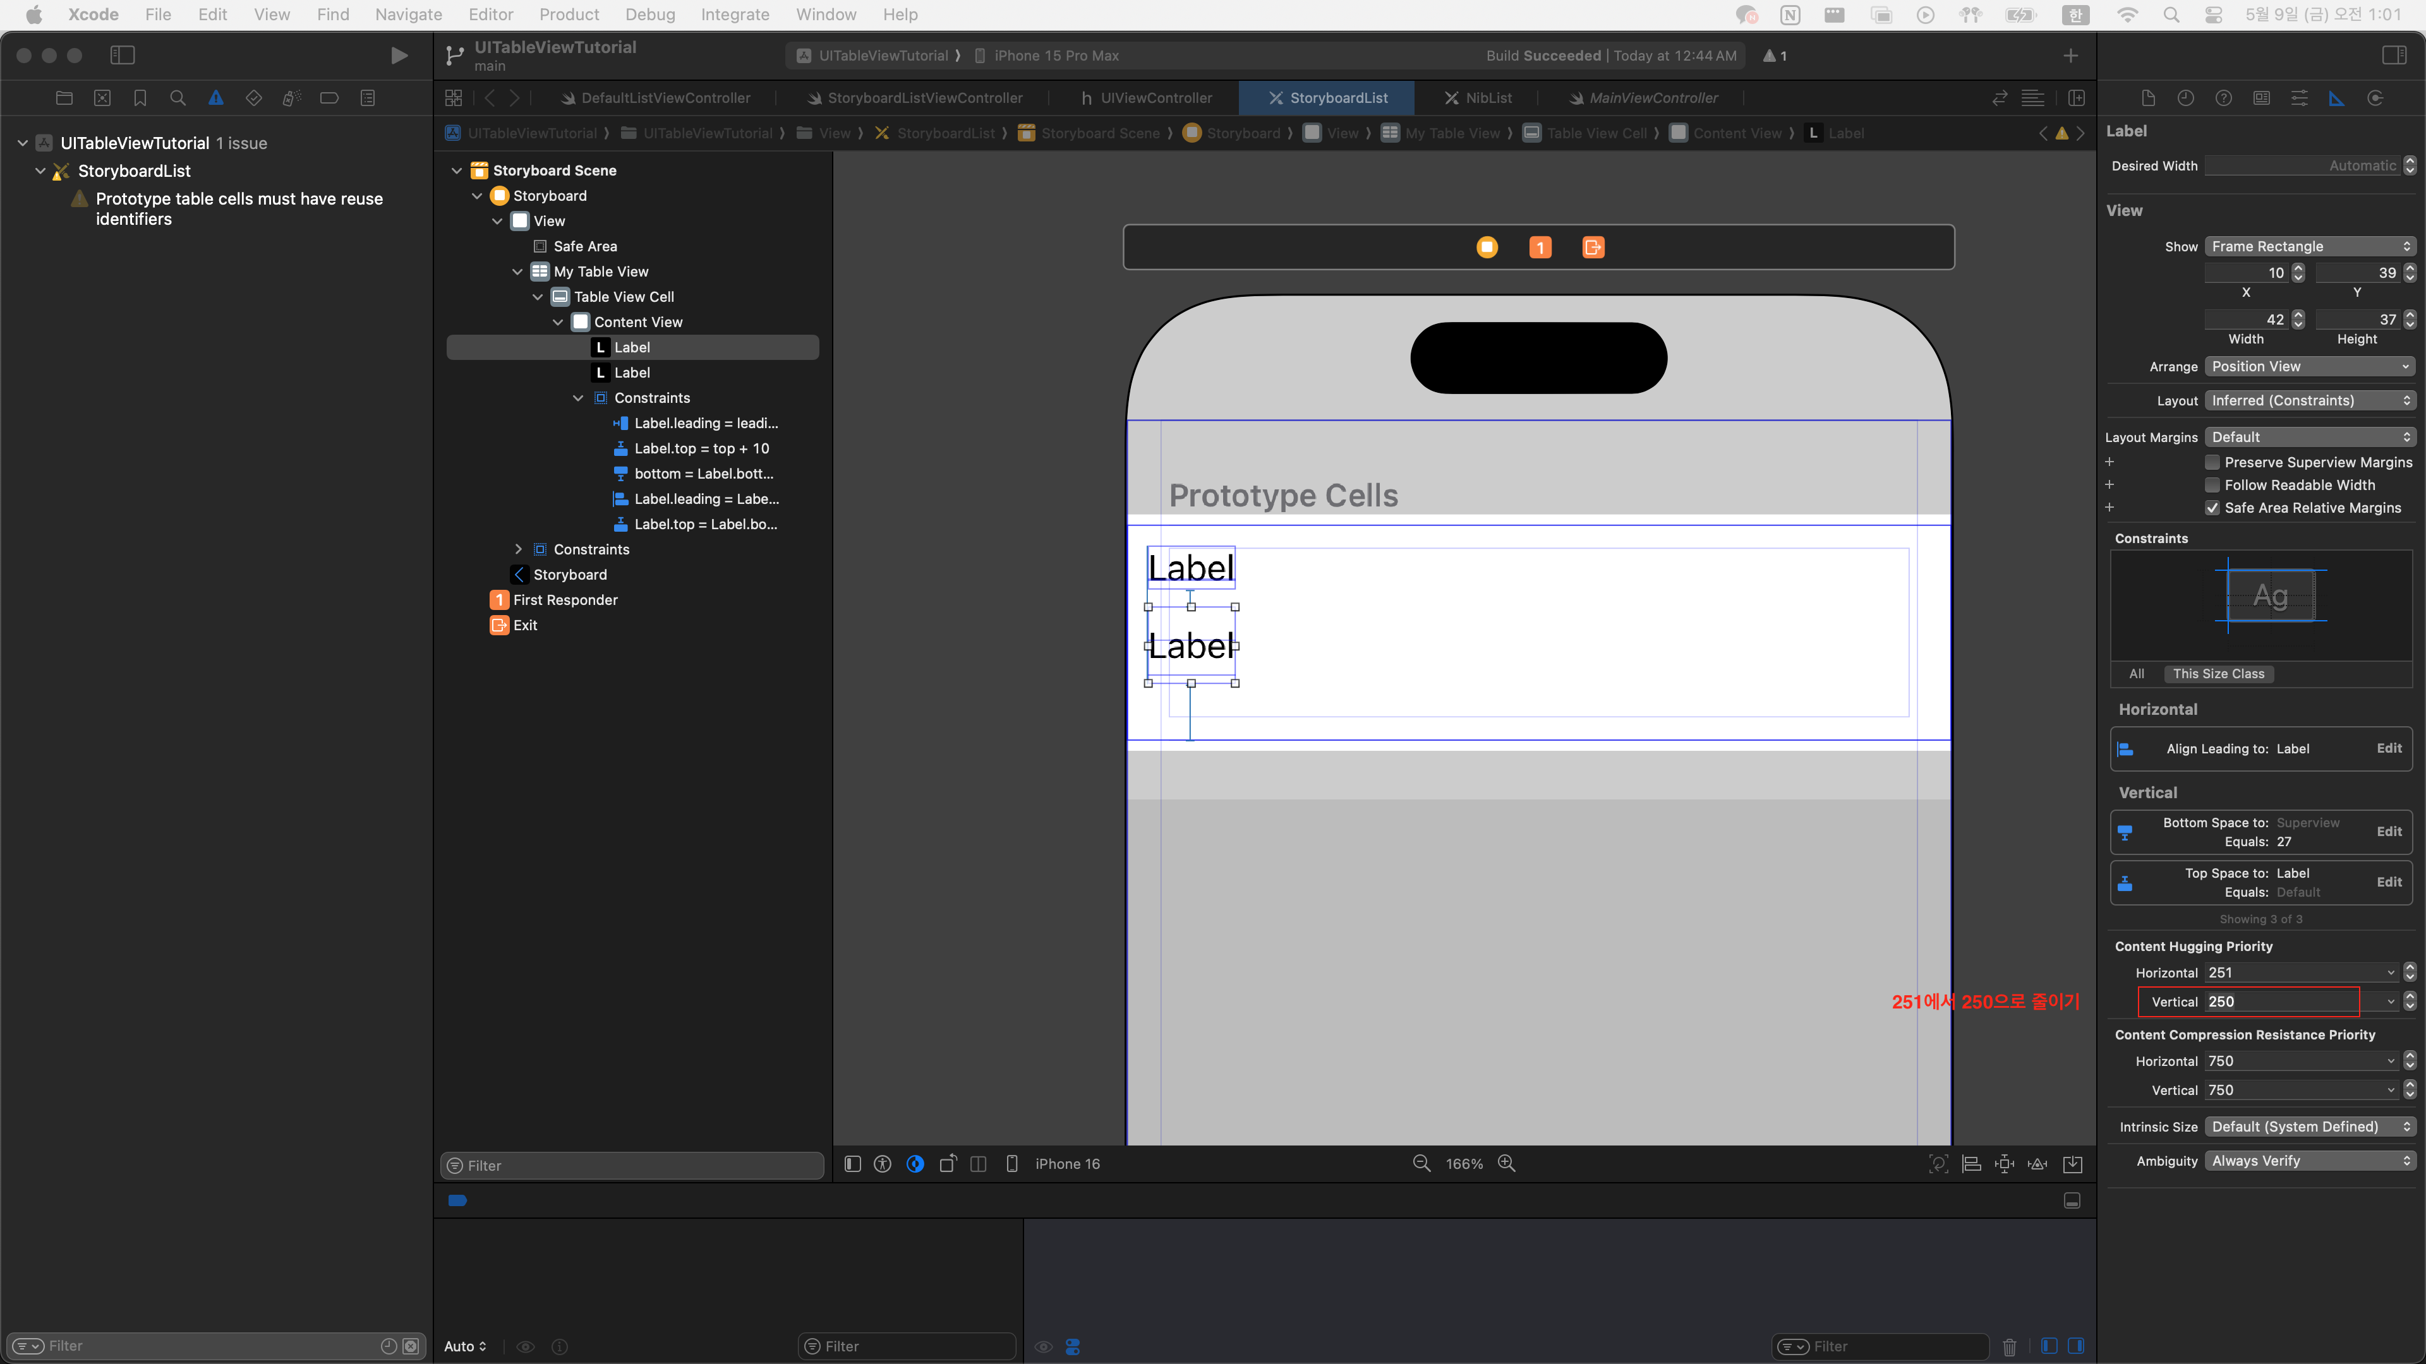The width and height of the screenshot is (2426, 1364).
Task: Edit the Bottom Space to Superview constraint
Action: [2388, 831]
